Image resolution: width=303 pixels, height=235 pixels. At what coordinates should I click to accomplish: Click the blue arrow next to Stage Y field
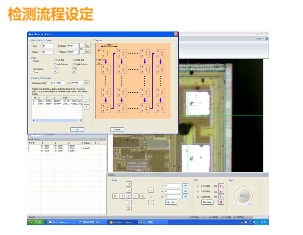pos(185,191)
